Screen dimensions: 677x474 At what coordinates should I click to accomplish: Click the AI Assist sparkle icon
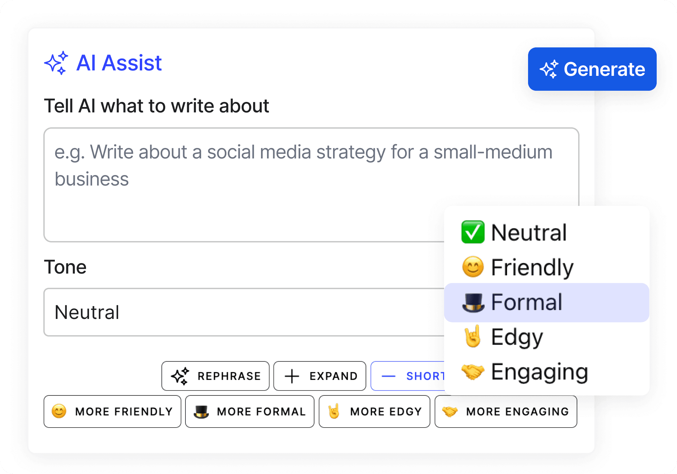coord(56,63)
